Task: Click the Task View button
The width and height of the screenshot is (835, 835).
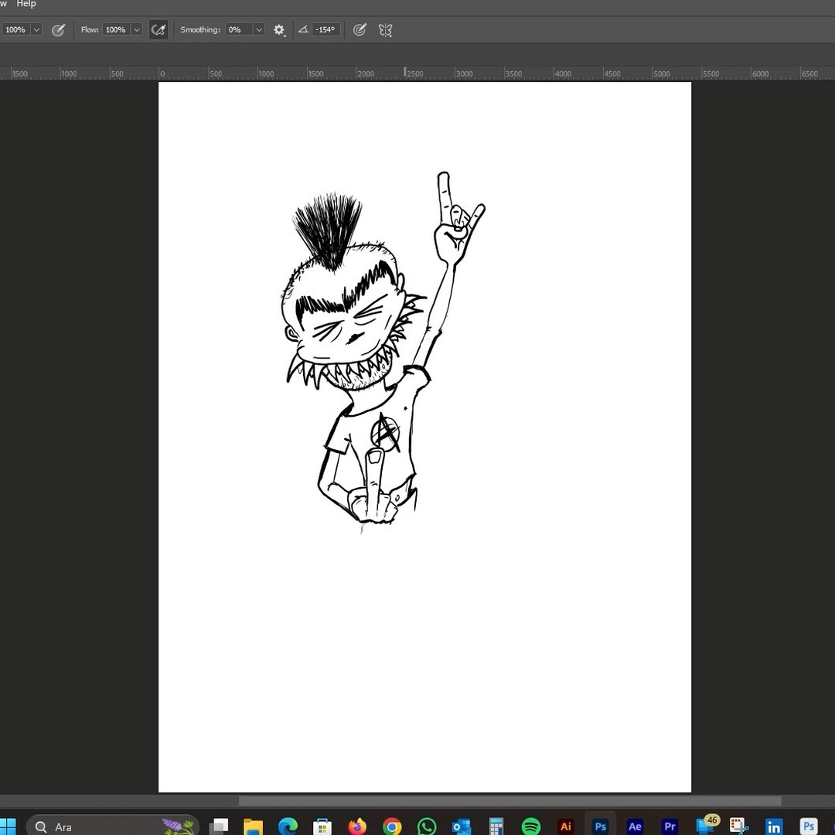Action: pos(220,826)
